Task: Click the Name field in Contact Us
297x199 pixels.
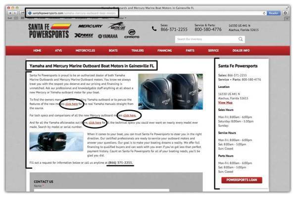Action: [x=101, y=190]
